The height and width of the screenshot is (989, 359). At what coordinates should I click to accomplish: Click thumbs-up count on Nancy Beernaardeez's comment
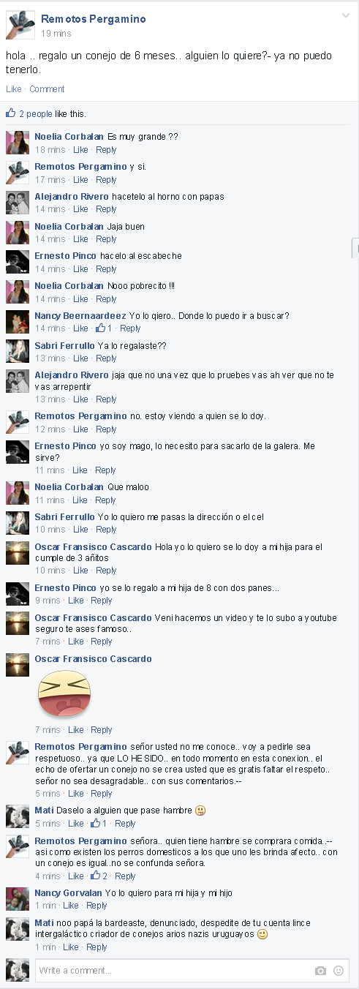[105, 328]
